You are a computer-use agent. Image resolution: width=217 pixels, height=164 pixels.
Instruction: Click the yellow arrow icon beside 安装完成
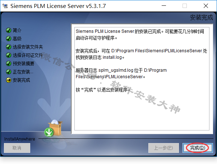(9, 80)
